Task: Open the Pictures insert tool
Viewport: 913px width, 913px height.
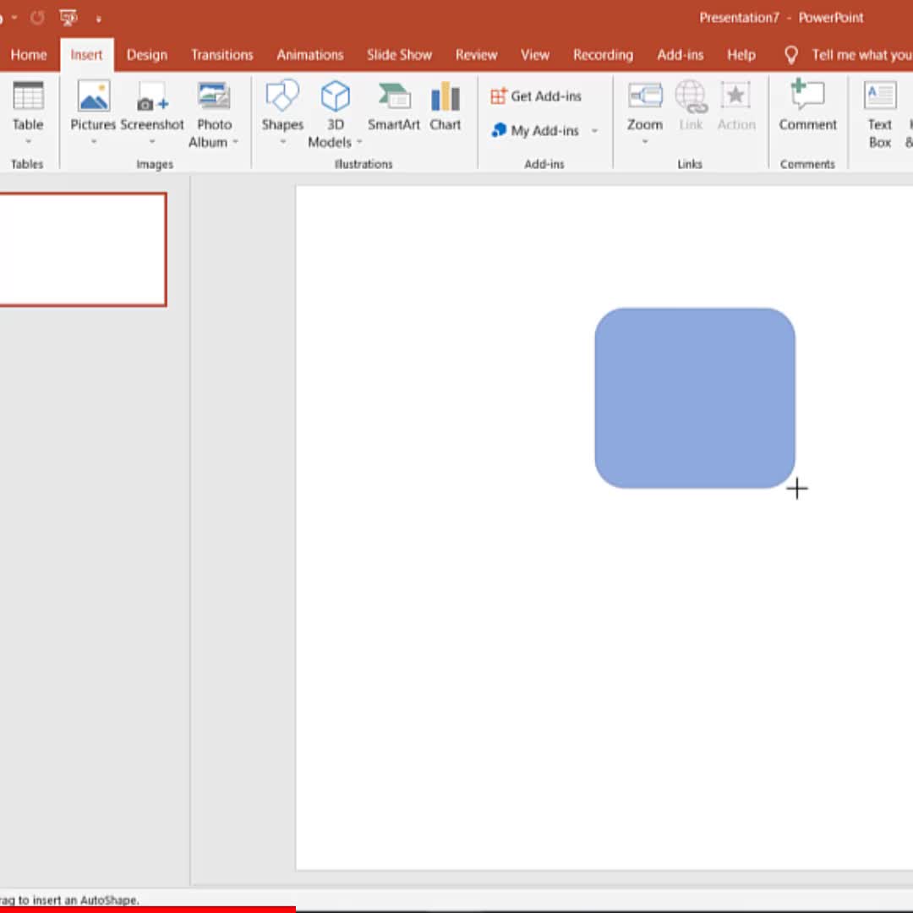Action: click(93, 98)
